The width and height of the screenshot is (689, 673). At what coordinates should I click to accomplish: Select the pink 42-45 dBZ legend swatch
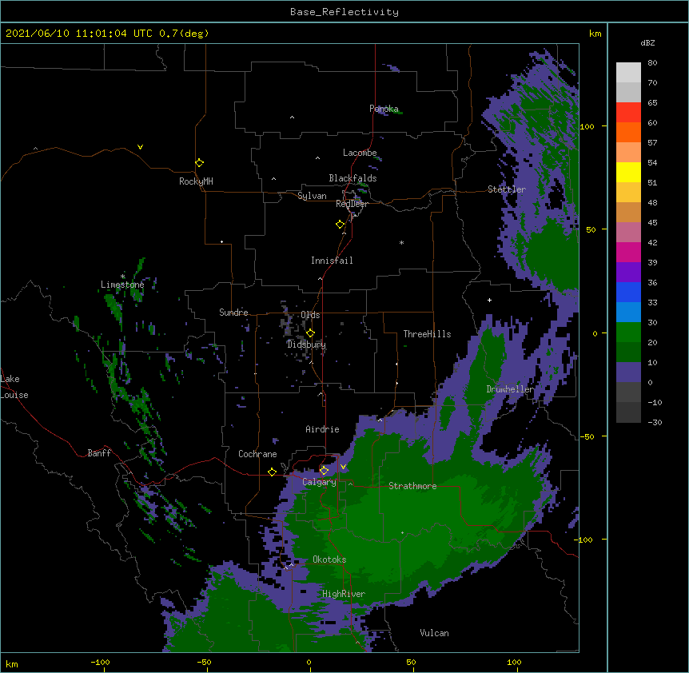click(x=628, y=233)
